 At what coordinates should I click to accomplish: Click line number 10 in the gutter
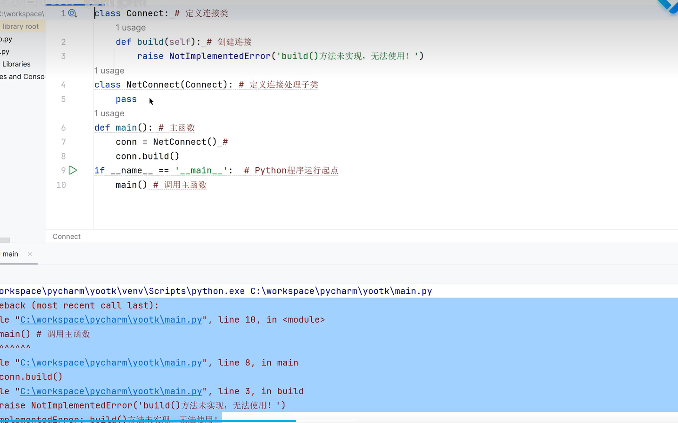(x=61, y=185)
